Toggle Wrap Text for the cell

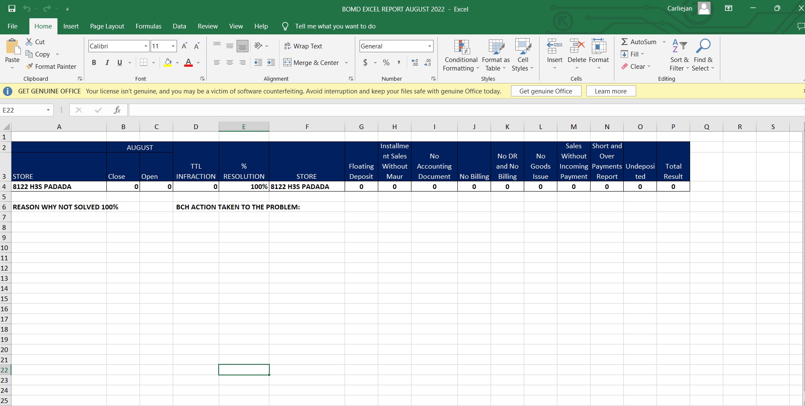pos(303,46)
